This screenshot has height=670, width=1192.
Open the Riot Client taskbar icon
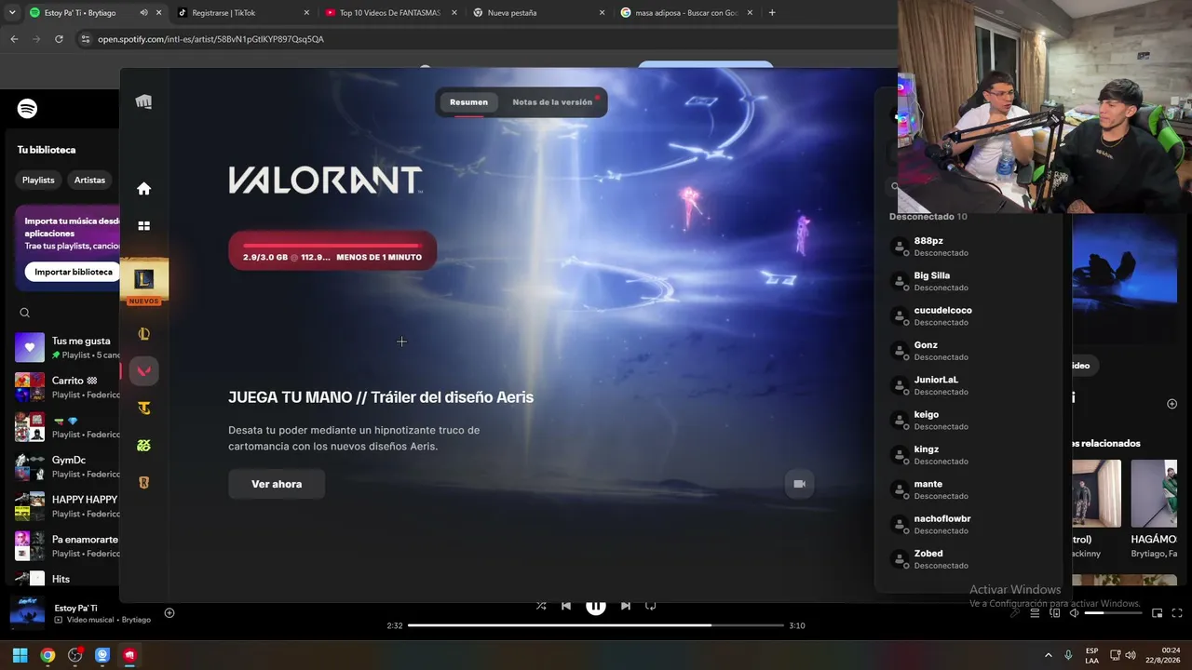130,655
